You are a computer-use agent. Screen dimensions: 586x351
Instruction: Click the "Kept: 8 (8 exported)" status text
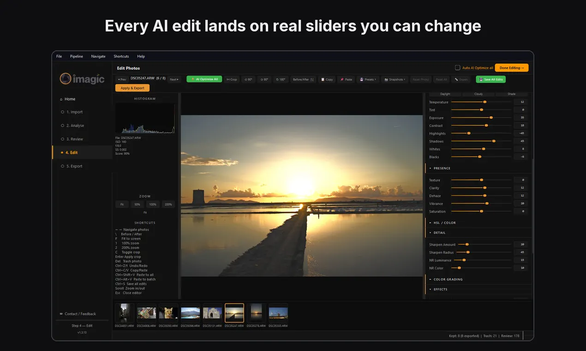[x=464, y=336]
